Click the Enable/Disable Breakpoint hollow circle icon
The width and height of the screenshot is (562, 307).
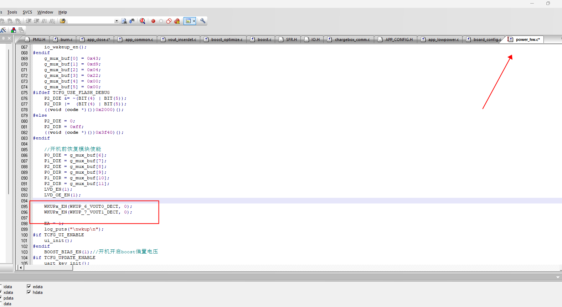161,21
